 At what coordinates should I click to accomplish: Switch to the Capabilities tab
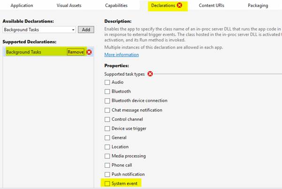115,6
